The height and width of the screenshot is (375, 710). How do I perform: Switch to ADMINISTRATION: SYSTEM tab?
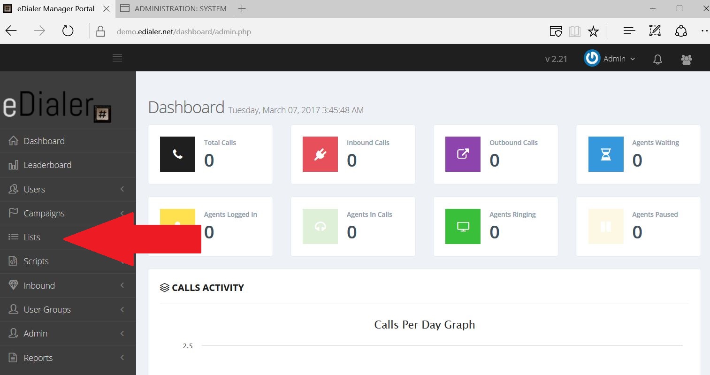(174, 8)
